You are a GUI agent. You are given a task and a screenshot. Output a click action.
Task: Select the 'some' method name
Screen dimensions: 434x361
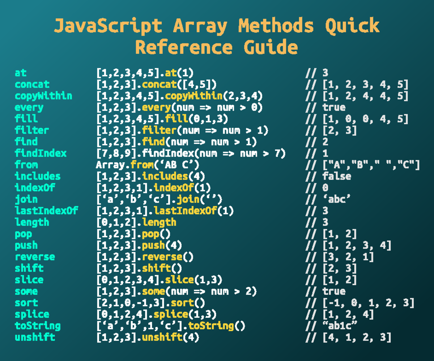26,291
